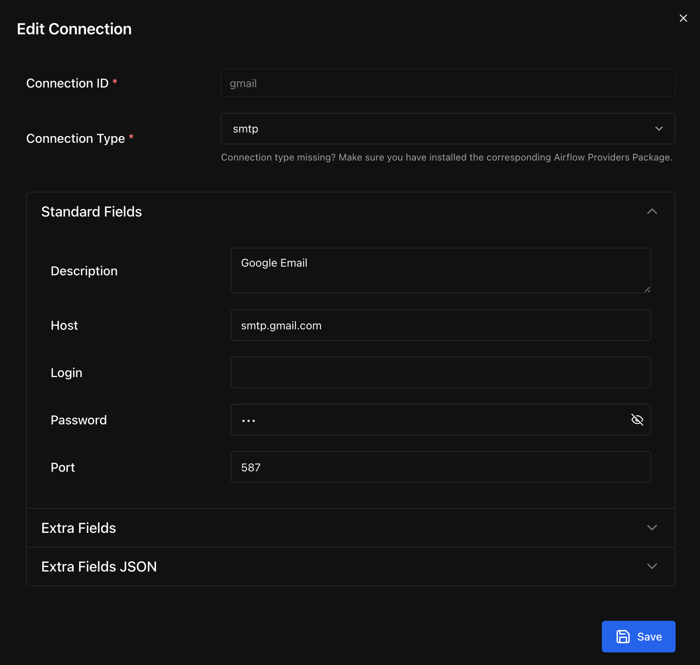
Task: Click the Description resize handle corner
Action: 647,290
